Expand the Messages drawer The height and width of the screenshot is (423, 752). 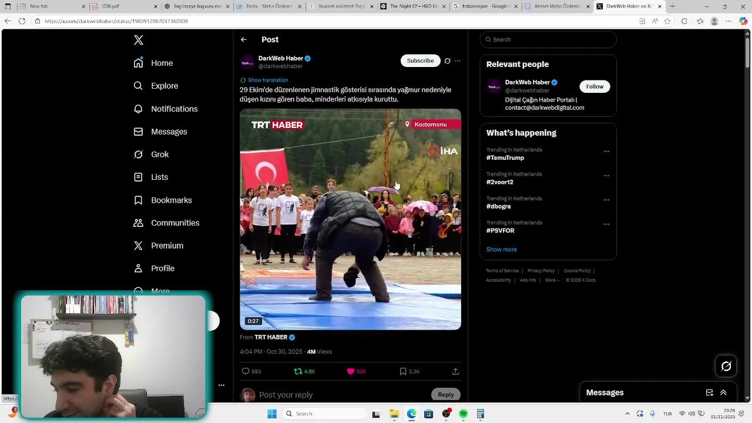coord(723,392)
